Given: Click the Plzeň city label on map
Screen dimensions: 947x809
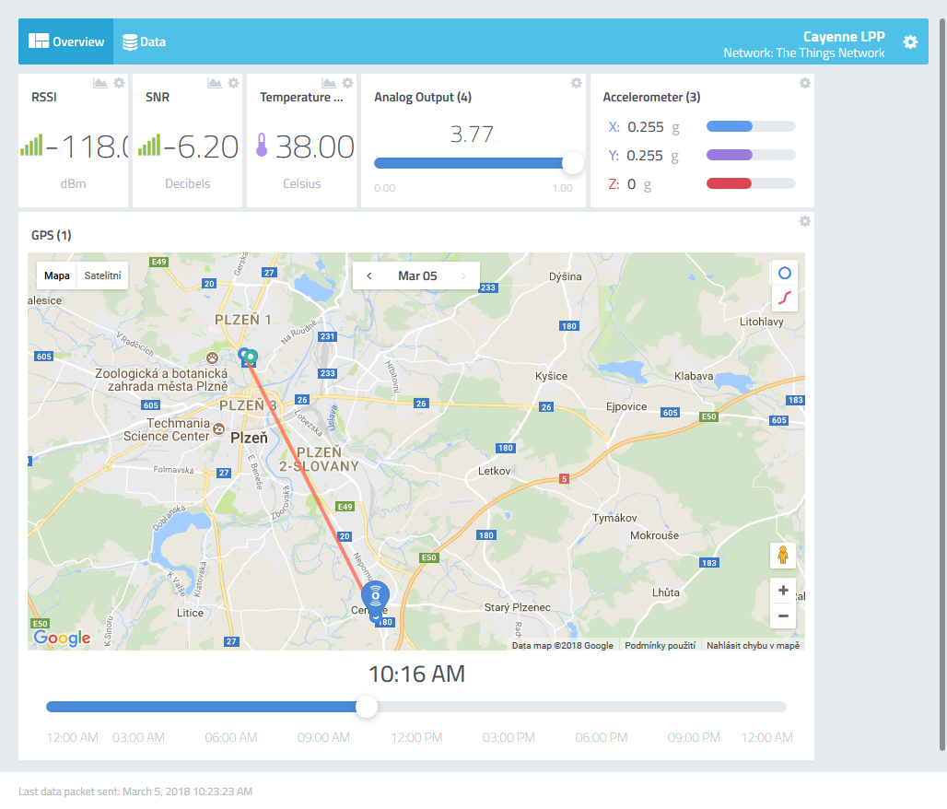Looking at the screenshot, I should 249,438.
